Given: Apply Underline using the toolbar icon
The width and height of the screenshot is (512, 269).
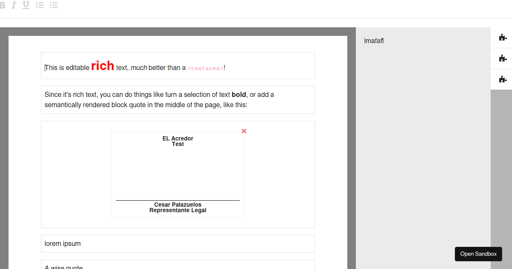Looking at the screenshot, I should (26, 5).
